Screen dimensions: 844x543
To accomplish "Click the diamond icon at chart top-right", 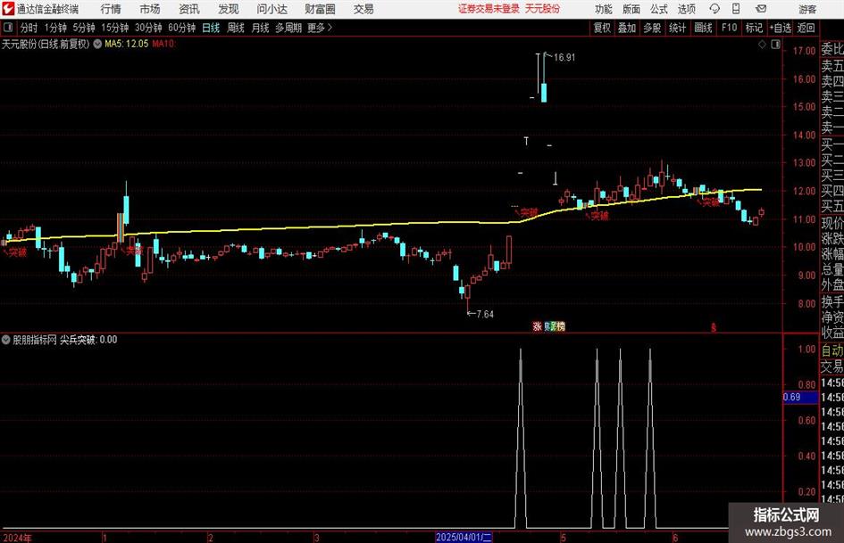I will pyautogui.click(x=762, y=45).
